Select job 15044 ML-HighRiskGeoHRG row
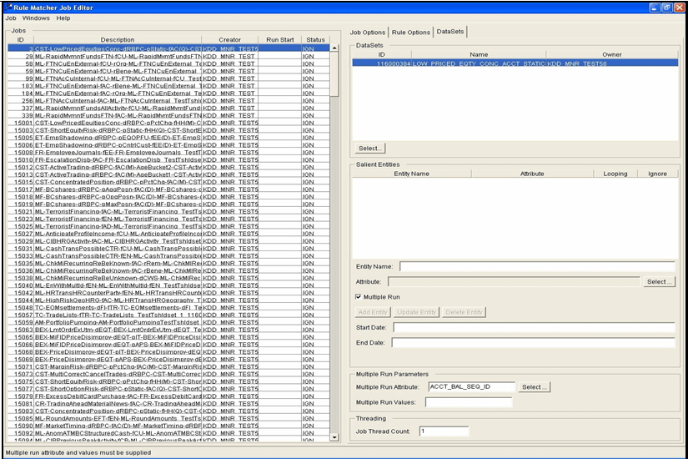This screenshot has width=688, height=459. (x=168, y=300)
